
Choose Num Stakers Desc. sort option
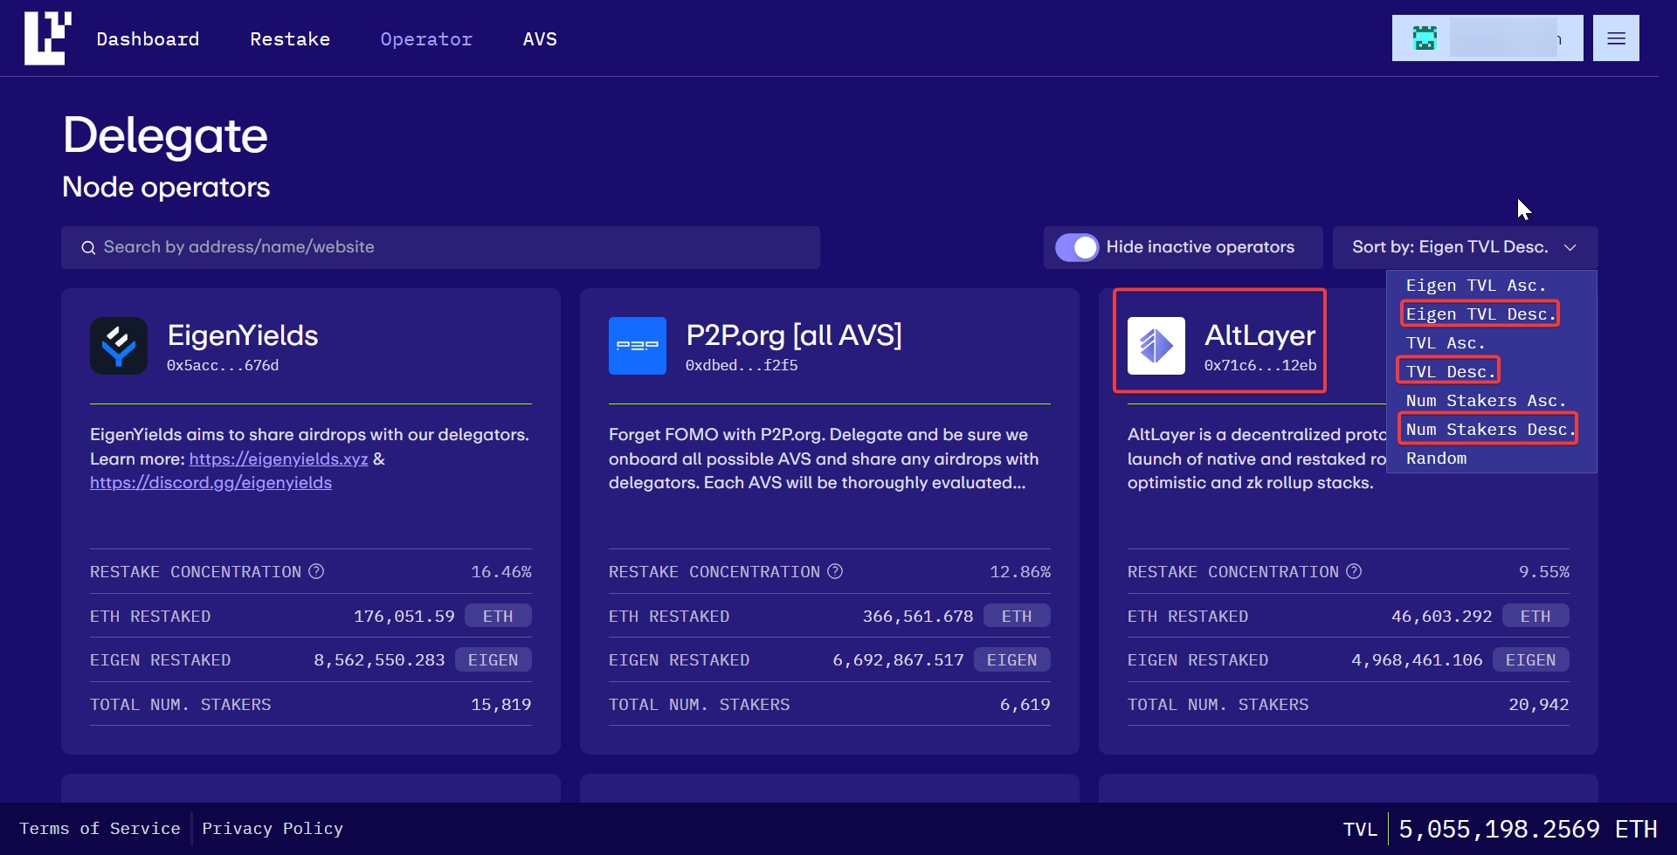click(1488, 429)
